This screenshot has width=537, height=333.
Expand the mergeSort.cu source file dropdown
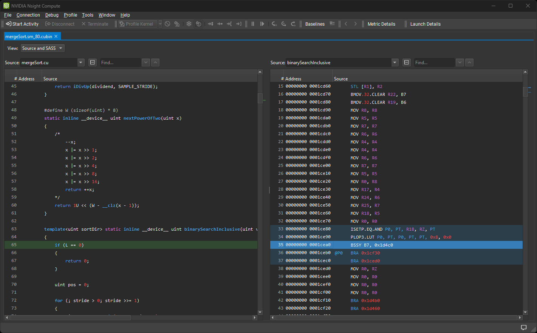click(x=81, y=63)
